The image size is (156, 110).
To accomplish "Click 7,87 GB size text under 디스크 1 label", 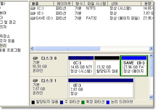I will [39, 89].
